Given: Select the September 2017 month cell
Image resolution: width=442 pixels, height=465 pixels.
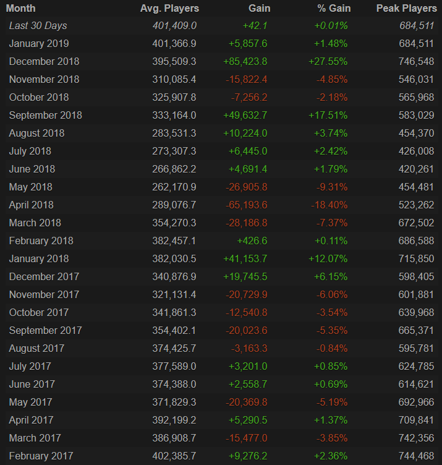Looking at the screenshot, I should point(45,330).
